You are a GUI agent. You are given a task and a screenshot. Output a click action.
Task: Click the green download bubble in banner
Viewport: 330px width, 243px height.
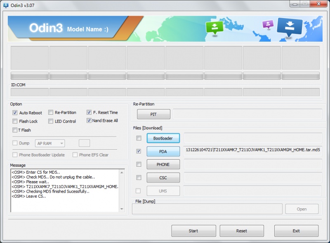(x=214, y=27)
